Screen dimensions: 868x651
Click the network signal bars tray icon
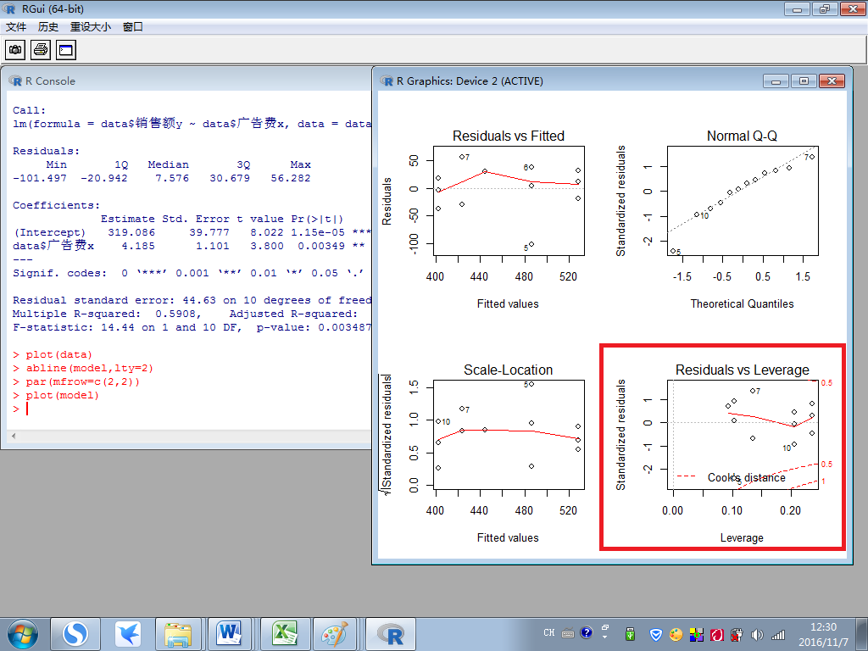click(x=778, y=634)
